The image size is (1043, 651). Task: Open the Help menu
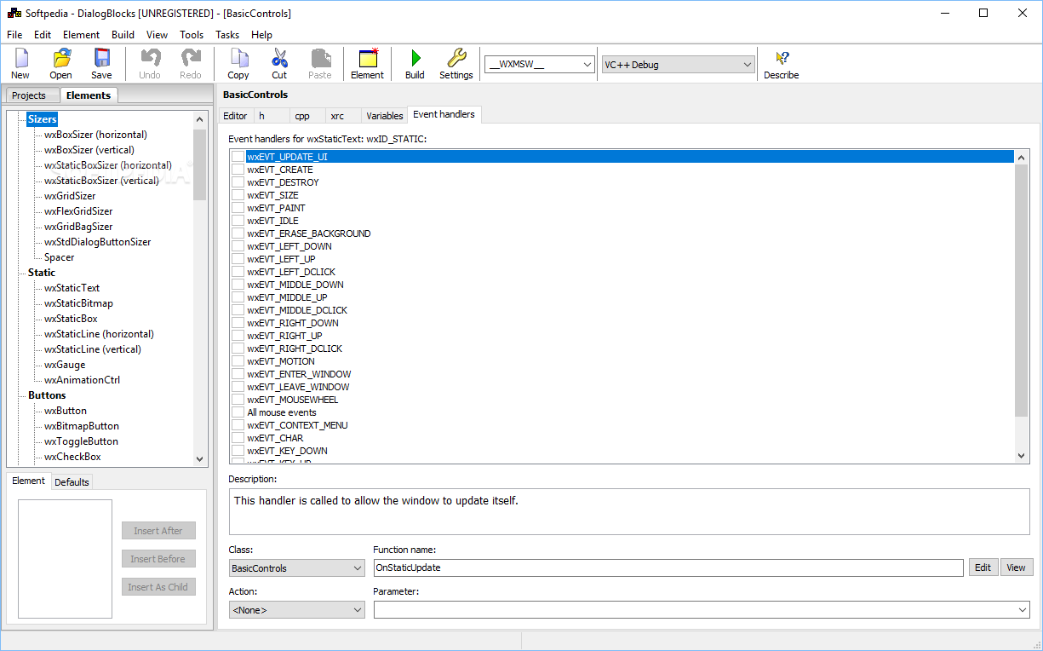(262, 35)
